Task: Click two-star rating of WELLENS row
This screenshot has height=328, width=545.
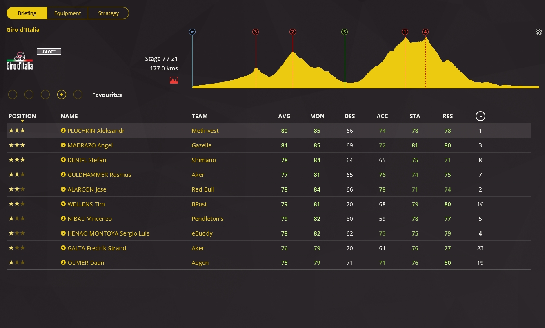Action: pos(17,204)
